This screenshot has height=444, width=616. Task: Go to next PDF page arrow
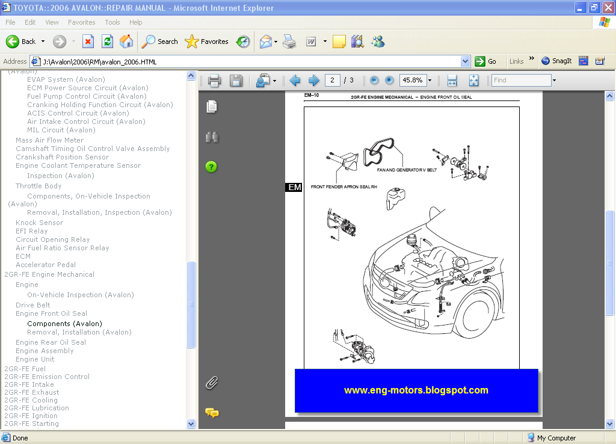tap(313, 81)
